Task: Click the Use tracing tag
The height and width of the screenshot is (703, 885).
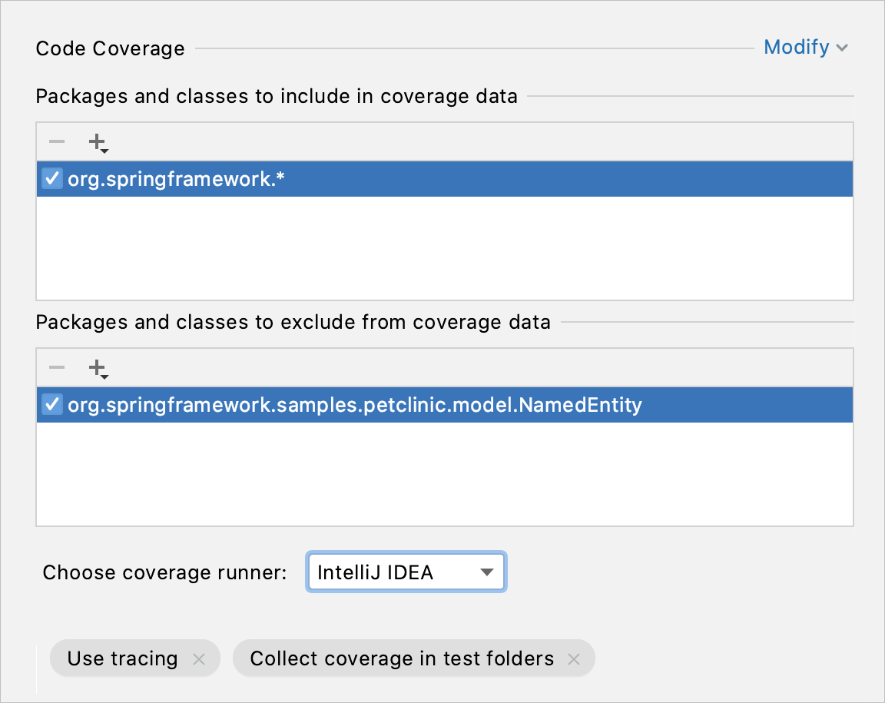Action: (x=121, y=658)
